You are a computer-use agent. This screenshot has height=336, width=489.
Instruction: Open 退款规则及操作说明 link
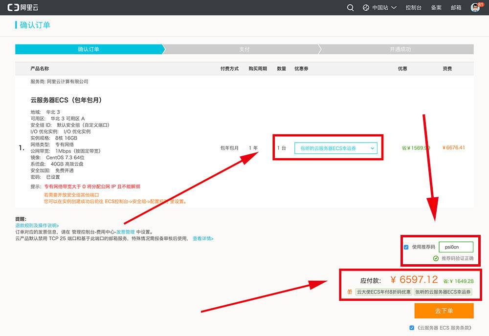tap(37, 226)
